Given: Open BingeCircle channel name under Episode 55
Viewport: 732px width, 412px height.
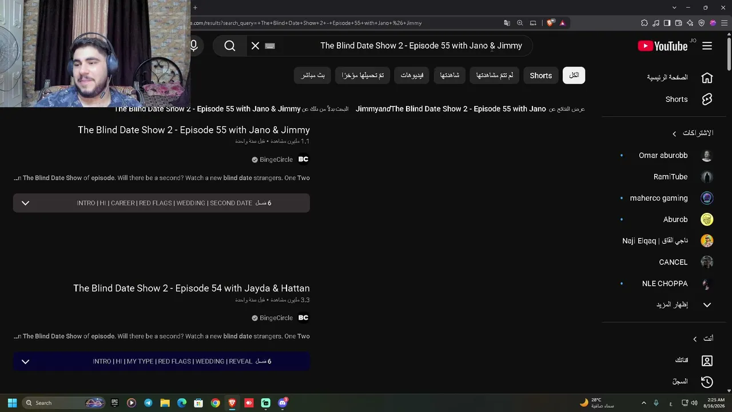Looking at the screenshot, I should pos(276,160).
